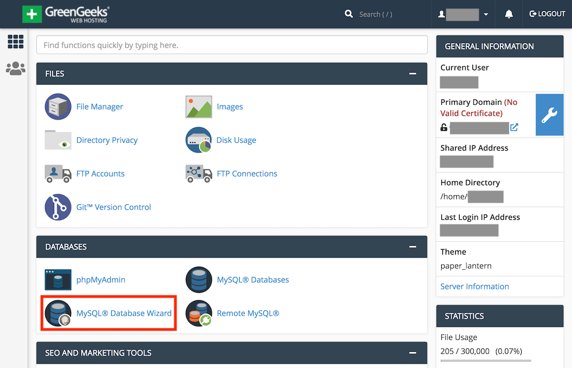Click the FTP Accounts link
The image size is (572, 368).
point(101,174)
